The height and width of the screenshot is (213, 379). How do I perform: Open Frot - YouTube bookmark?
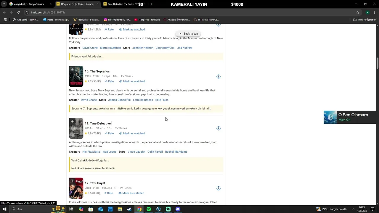[x=147, y=20]
